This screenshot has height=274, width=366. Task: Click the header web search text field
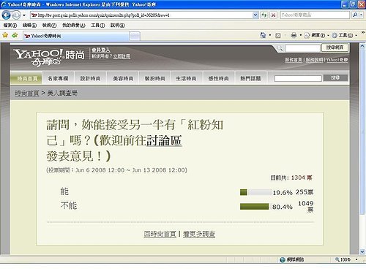pyautogui.click(x=302, y=48)
